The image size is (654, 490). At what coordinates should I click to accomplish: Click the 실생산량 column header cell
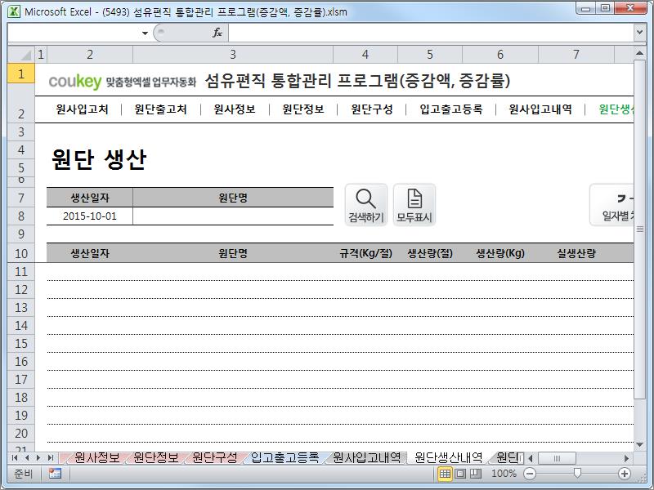[x=576, y=253]
